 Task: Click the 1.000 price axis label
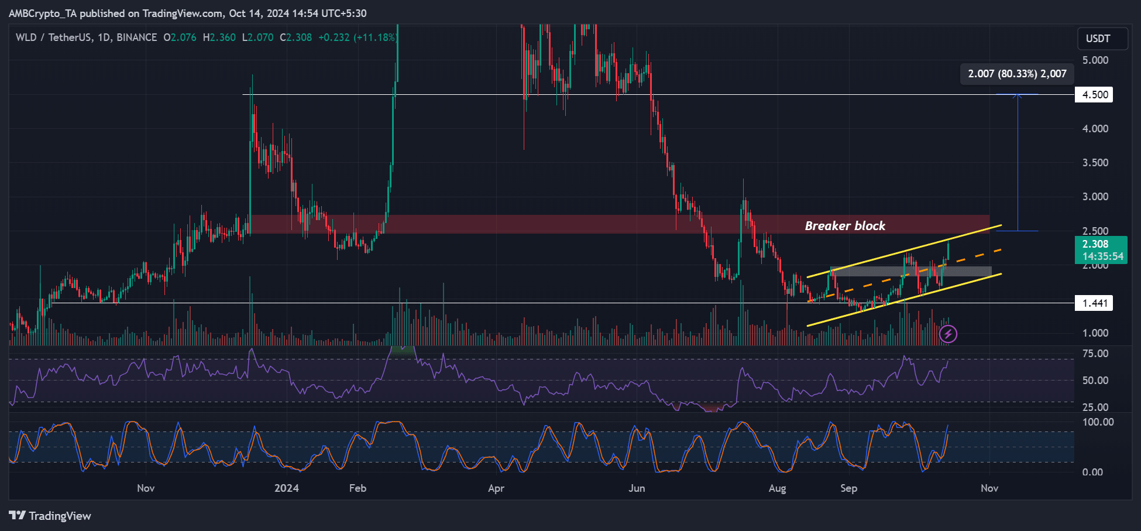1095,333
